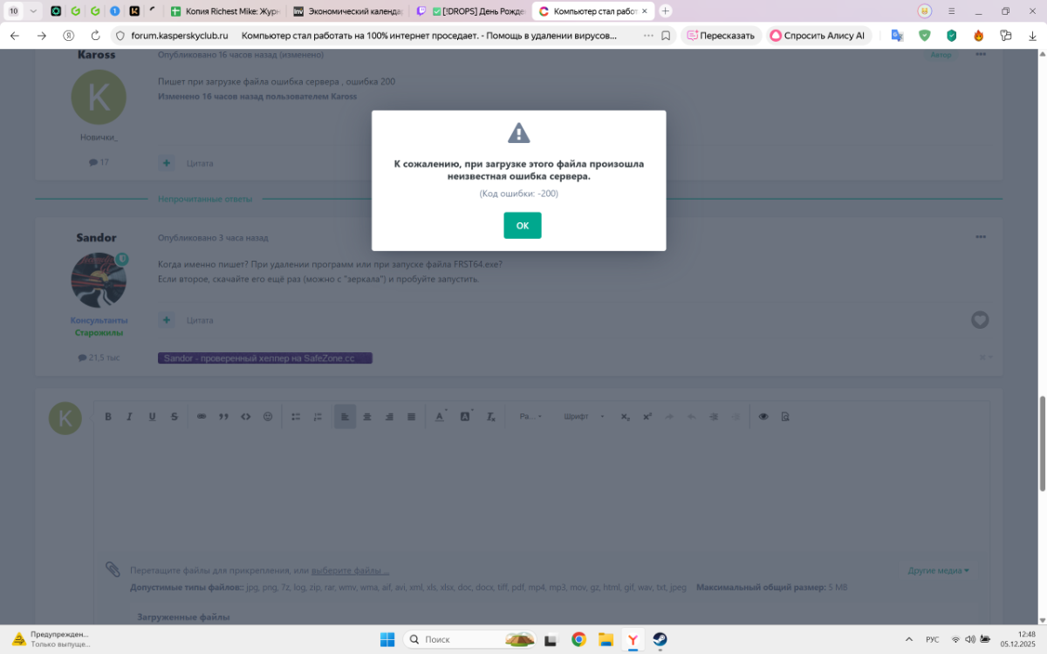Click 'Цитата' under Sandor's post
Screen dimensions: 1047x654
[200, 320]
